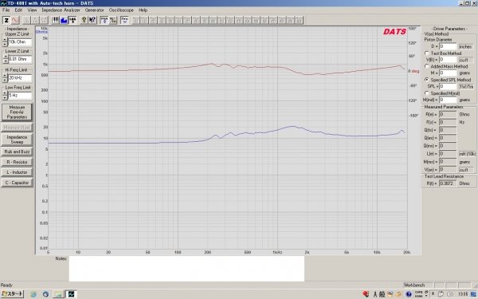Open the Oscilloscope menu

click(x=121, y=10)
